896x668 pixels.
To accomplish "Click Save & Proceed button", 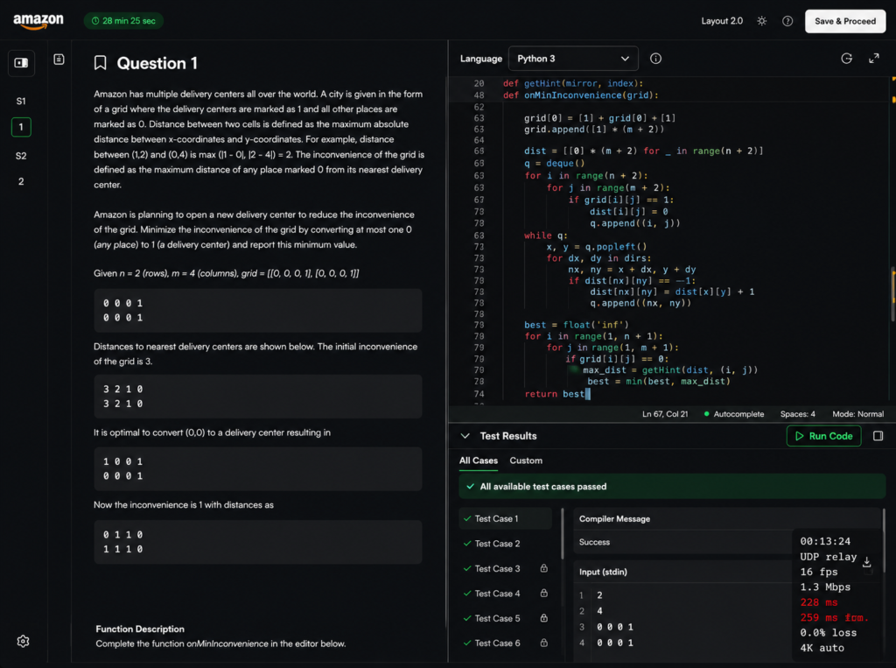I will coord(844,21).
